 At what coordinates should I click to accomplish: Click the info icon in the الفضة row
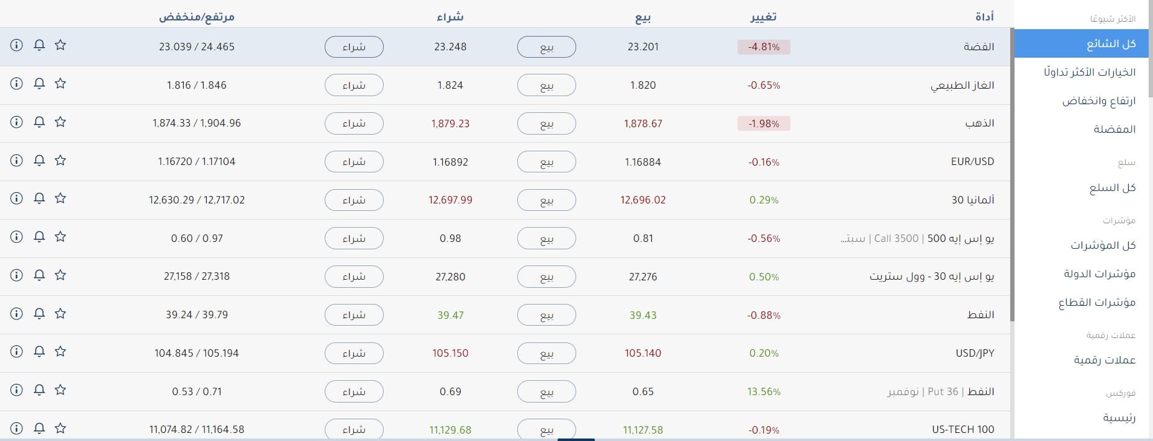[x=17, y=45]
